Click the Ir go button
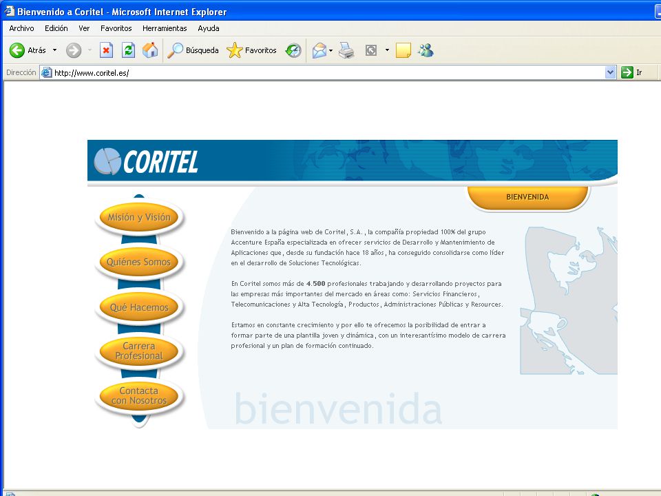Viewport: 661px width, 496px height. pyautogui.click(x=632, y=72)
